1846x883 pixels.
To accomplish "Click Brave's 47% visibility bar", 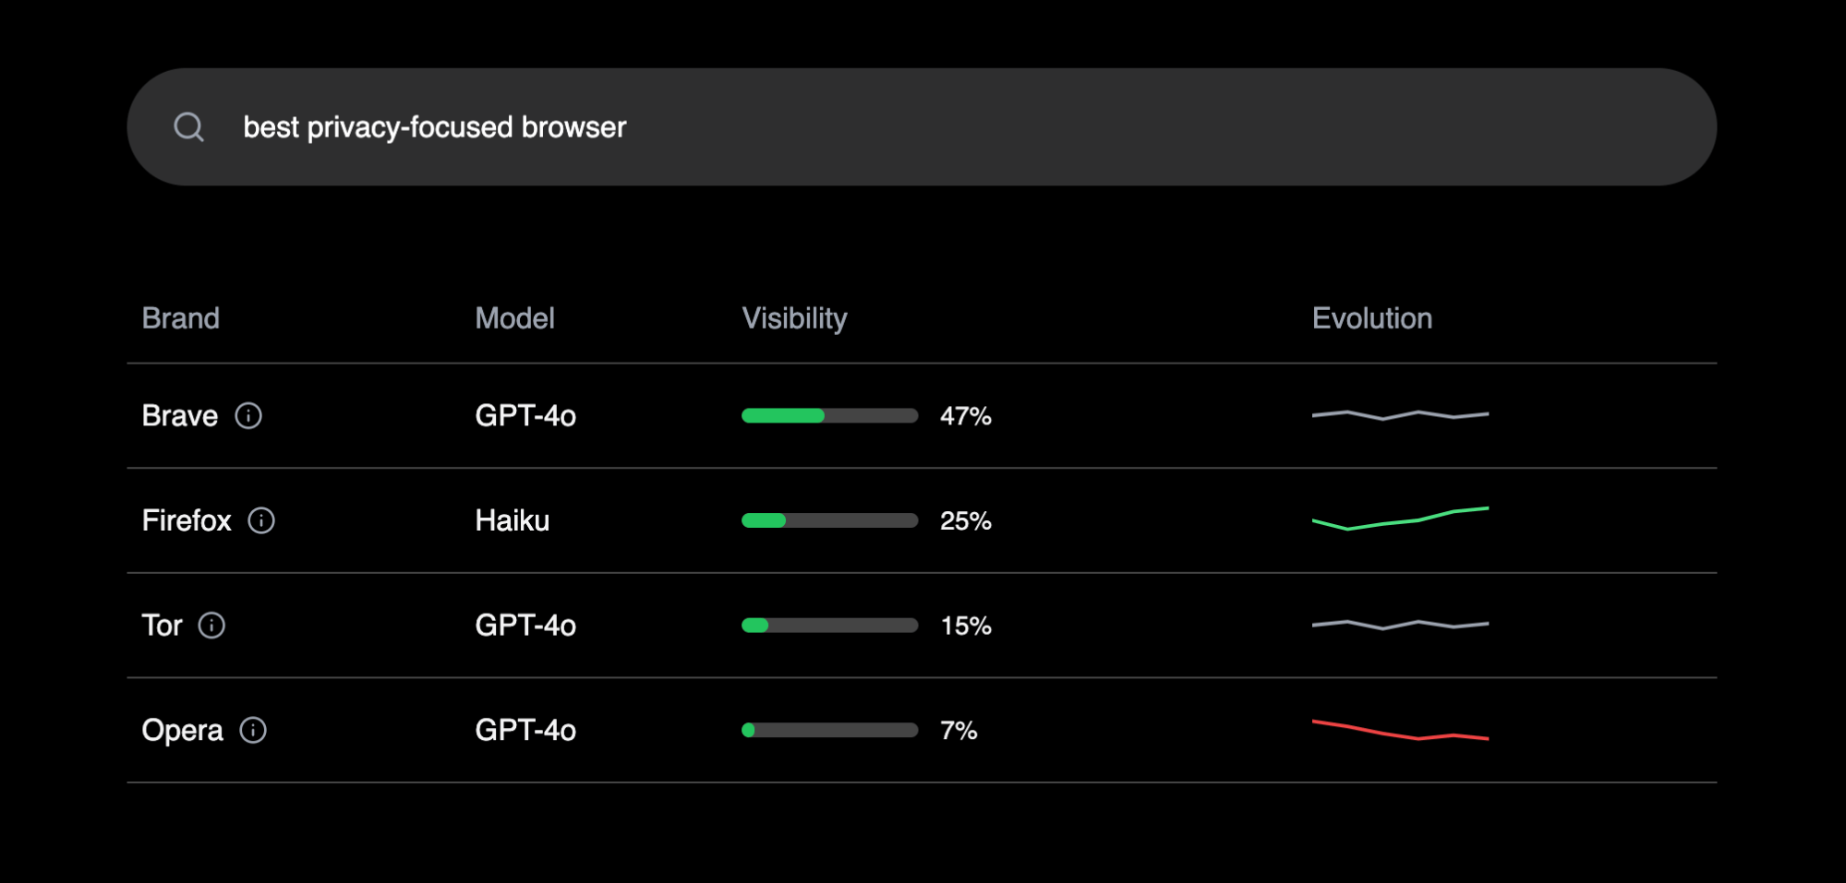I will 829,416.
